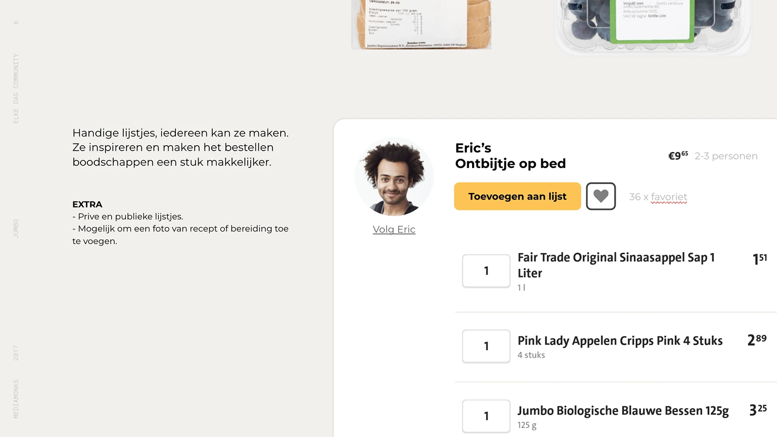Click the vertical MEDIAMONKS sidebar label
This screenshot has width=777, height=437.
tap(16, 399)
